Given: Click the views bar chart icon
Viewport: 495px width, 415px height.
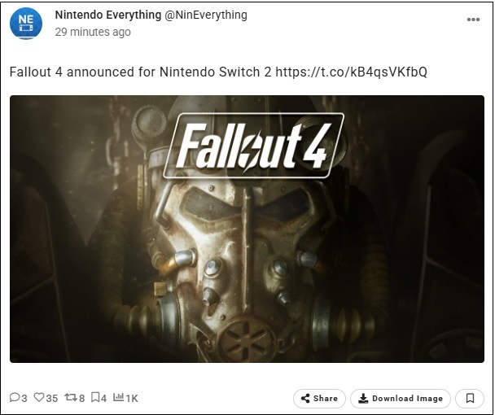Looking at the screenshot, I should 119,398.
